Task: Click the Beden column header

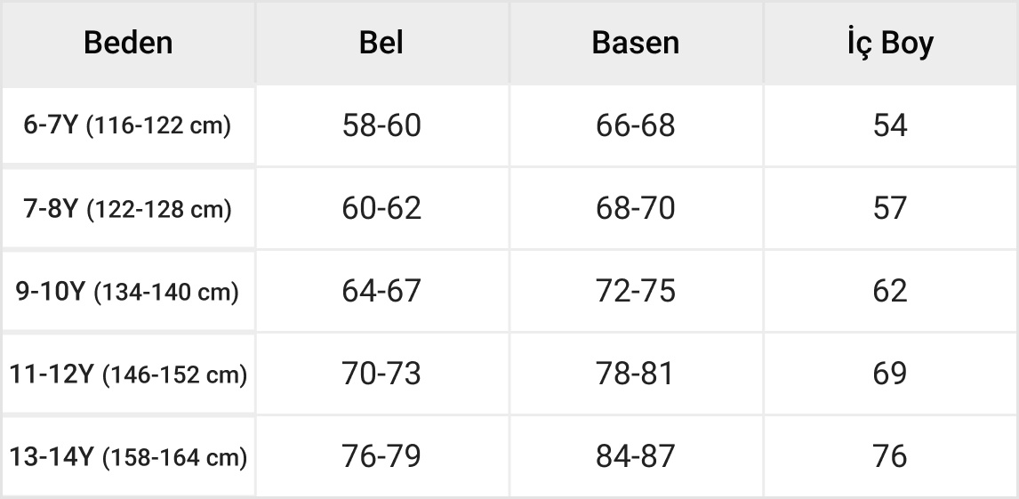Action: pos(128,43)
